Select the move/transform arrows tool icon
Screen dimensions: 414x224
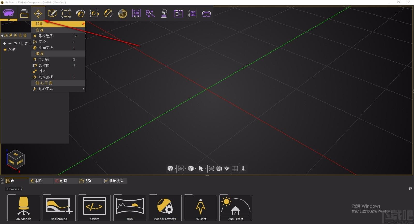click(38, 13)
